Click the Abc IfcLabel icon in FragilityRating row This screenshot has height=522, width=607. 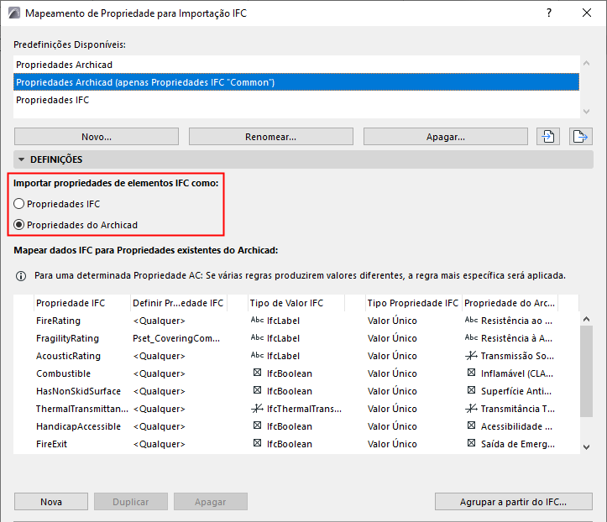tap(257, 338)
